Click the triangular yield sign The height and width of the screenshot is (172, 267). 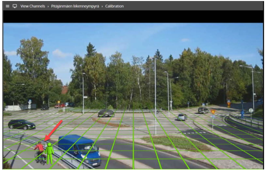coord(213,112)
